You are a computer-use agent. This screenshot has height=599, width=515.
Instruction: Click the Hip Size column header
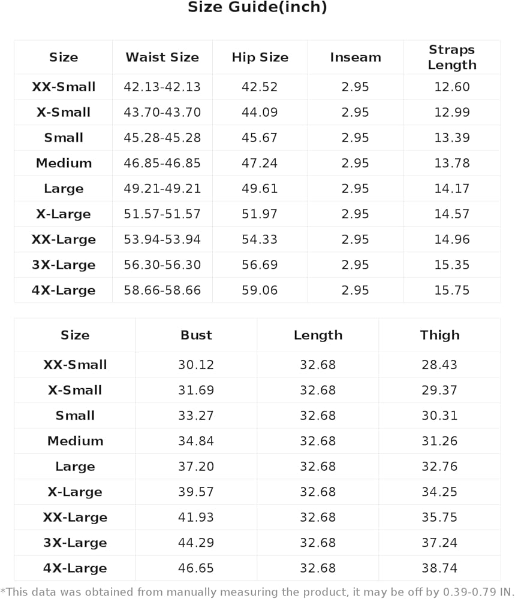(x=260, y=58)
